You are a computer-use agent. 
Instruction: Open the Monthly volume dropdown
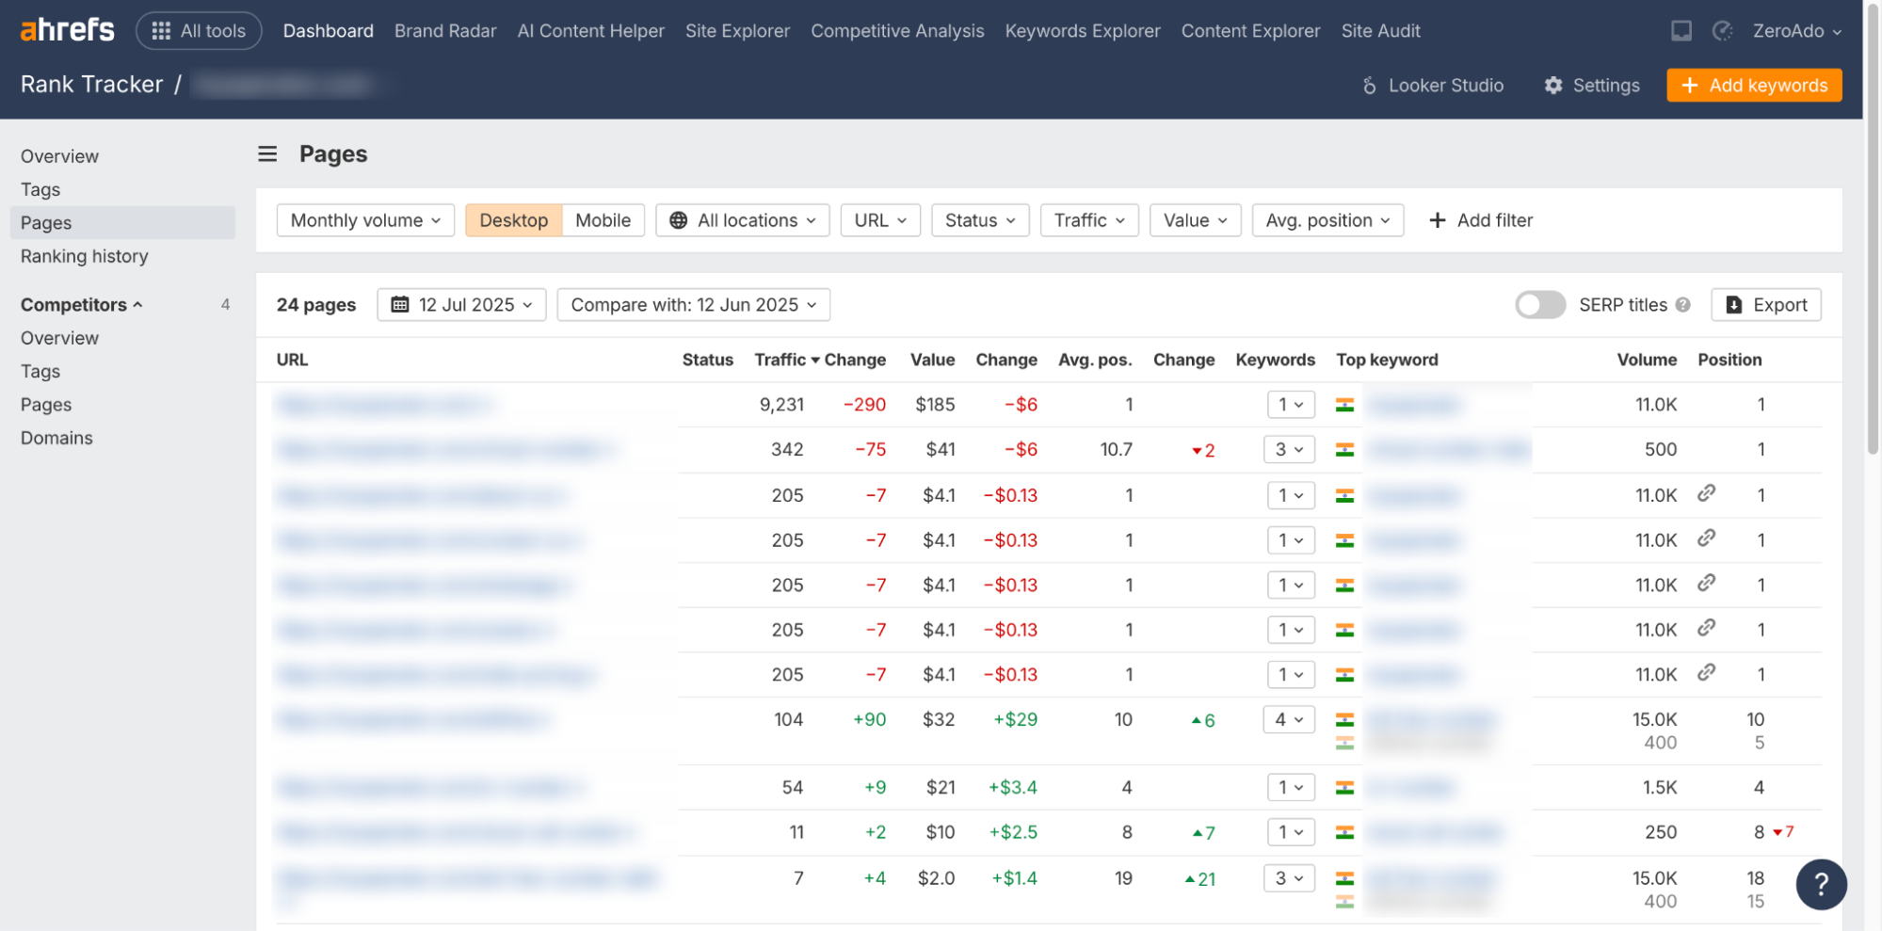[x=365, y=220]
